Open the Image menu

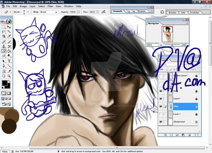[23, 6]
